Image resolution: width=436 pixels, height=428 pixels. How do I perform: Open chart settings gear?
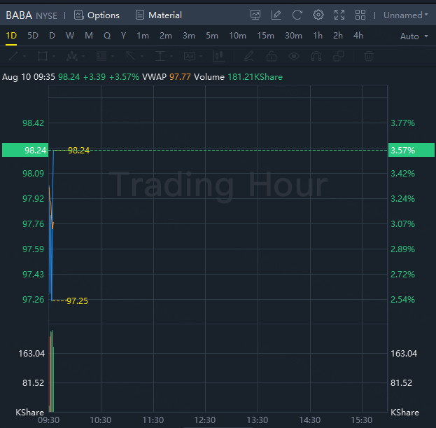(x=318, y=15)
